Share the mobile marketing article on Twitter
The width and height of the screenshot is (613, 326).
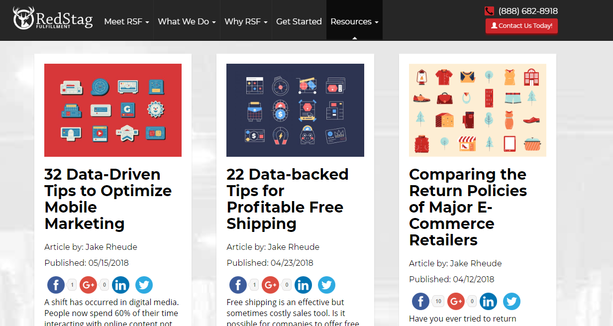[x=144, y=285]
